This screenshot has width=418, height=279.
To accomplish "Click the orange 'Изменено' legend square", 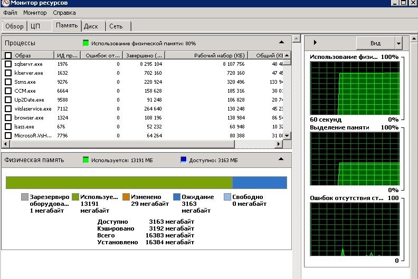I will point(126,197).
